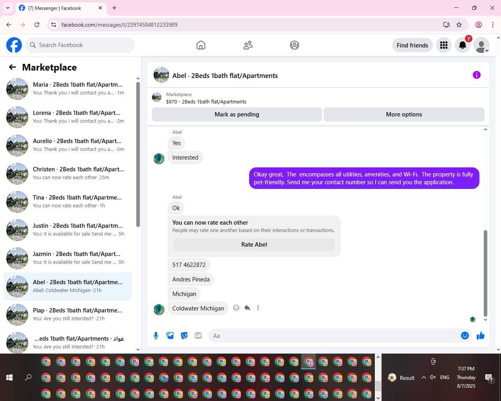
Task: Open Justin conversation
Action: [x=67, y=230]
